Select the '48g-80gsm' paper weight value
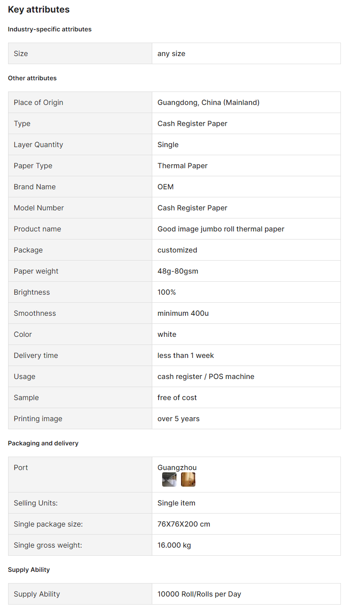This screenshot has width=349, height=610. 178,271
